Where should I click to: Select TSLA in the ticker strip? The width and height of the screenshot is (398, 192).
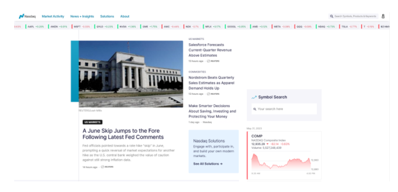(349, 26)
